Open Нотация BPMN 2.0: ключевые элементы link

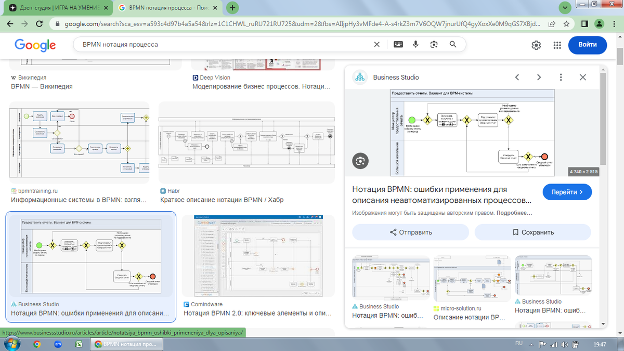(257, 314)
